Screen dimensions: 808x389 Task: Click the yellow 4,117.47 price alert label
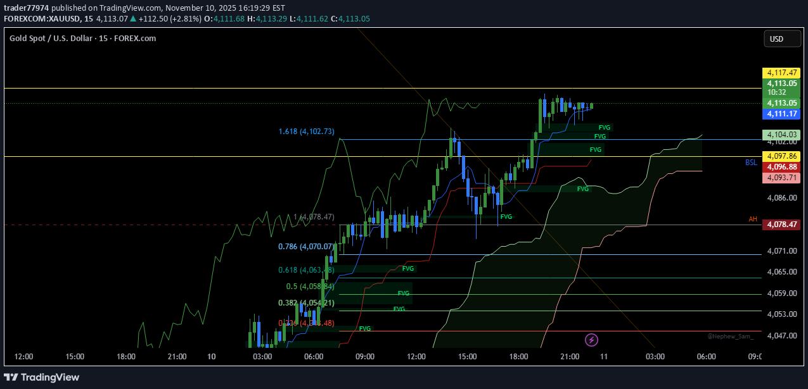(780, 73)
